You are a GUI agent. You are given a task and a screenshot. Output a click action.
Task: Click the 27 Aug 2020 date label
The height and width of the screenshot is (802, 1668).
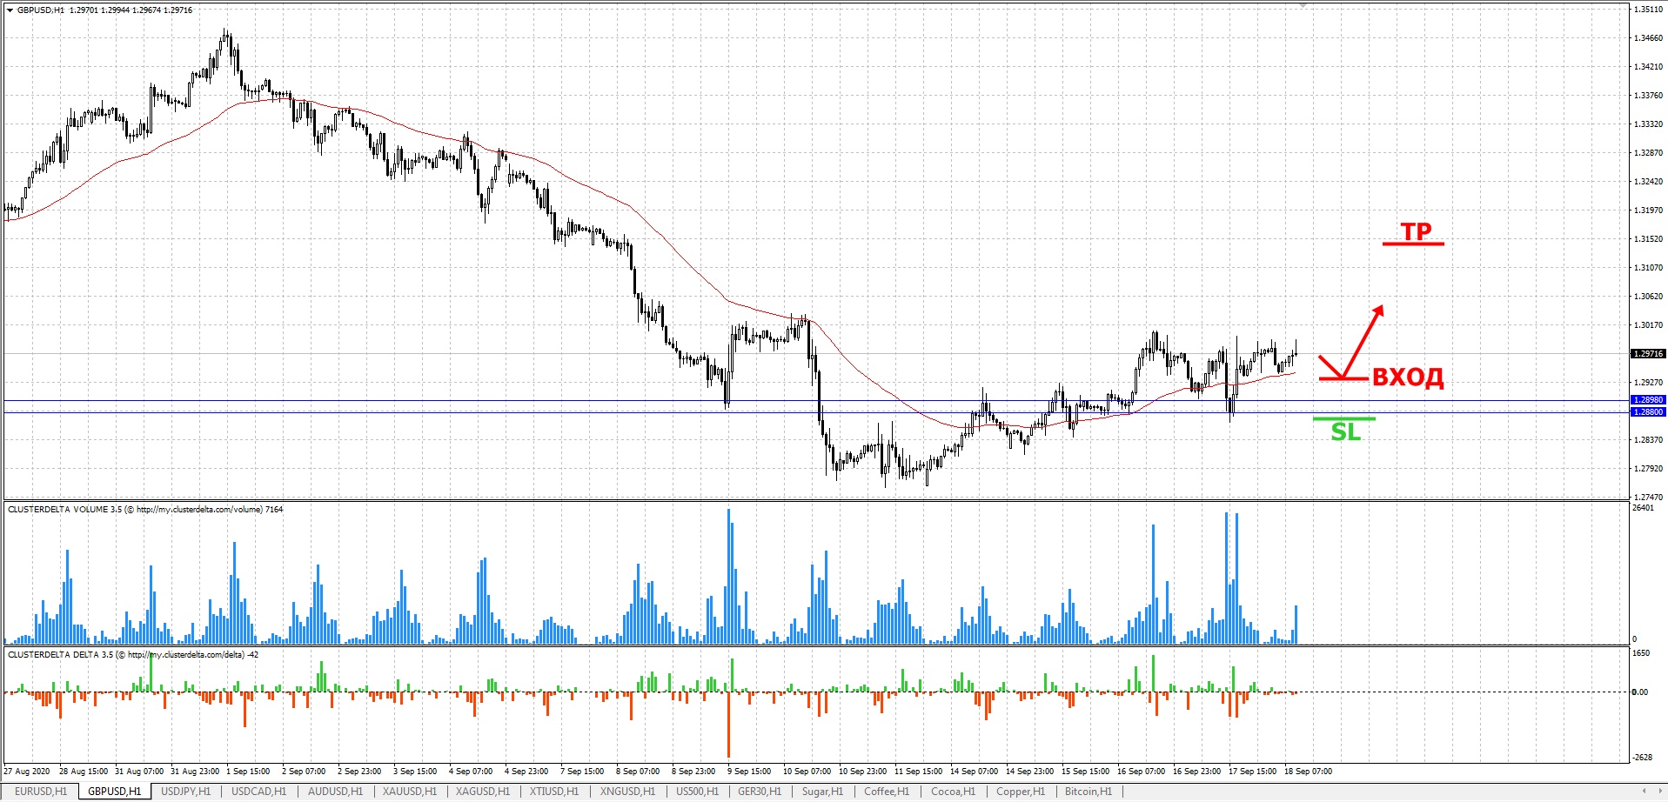coord(27,772)
